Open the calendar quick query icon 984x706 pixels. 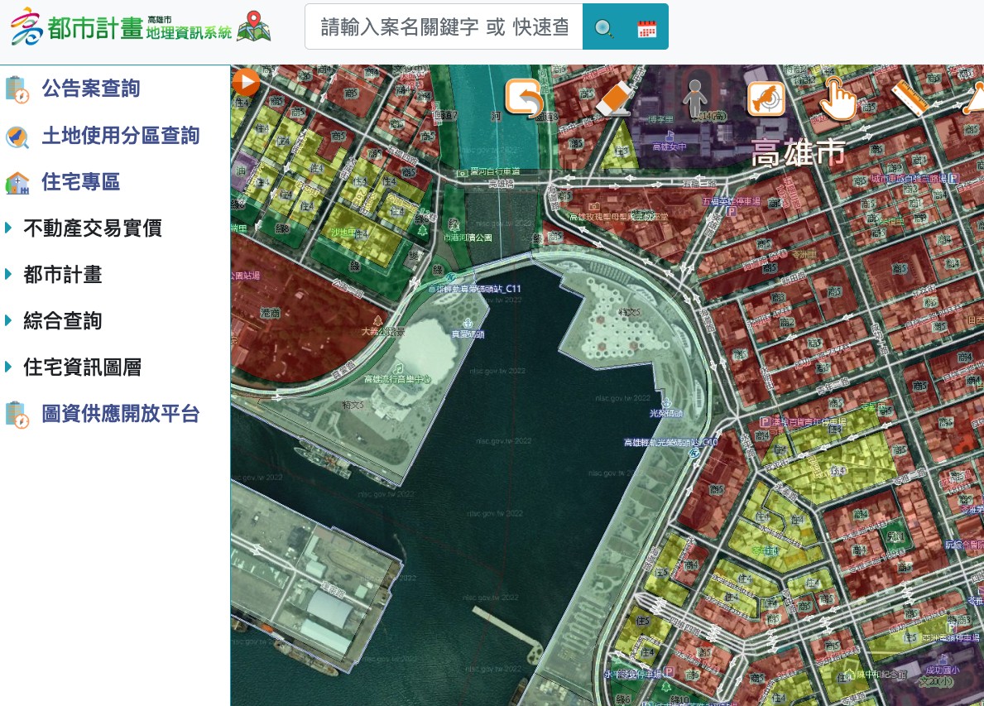click(646, 27)
